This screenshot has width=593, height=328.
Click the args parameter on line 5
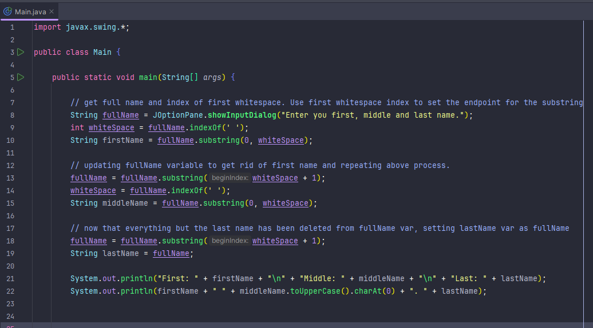212,77
